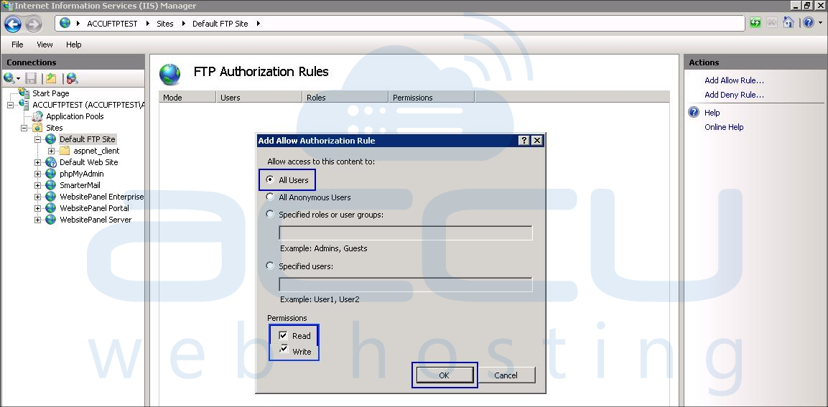Expand WebsitePanel Server node
Image resolution: width=828 pixels, height=407 pixels.
tap(37, 220)
